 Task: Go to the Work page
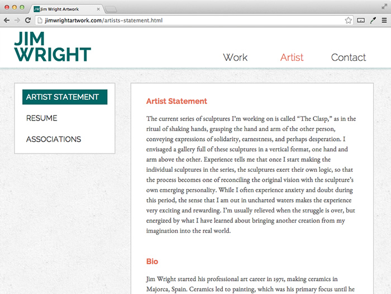coord(235,57)
